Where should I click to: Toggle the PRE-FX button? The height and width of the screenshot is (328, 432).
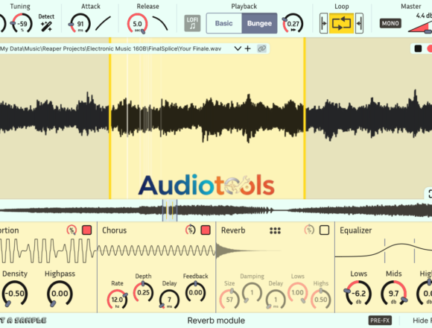[x=380, y=321]
